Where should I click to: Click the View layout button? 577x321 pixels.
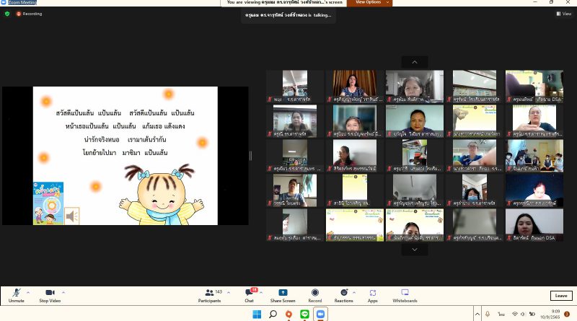(x=564, y=14)
